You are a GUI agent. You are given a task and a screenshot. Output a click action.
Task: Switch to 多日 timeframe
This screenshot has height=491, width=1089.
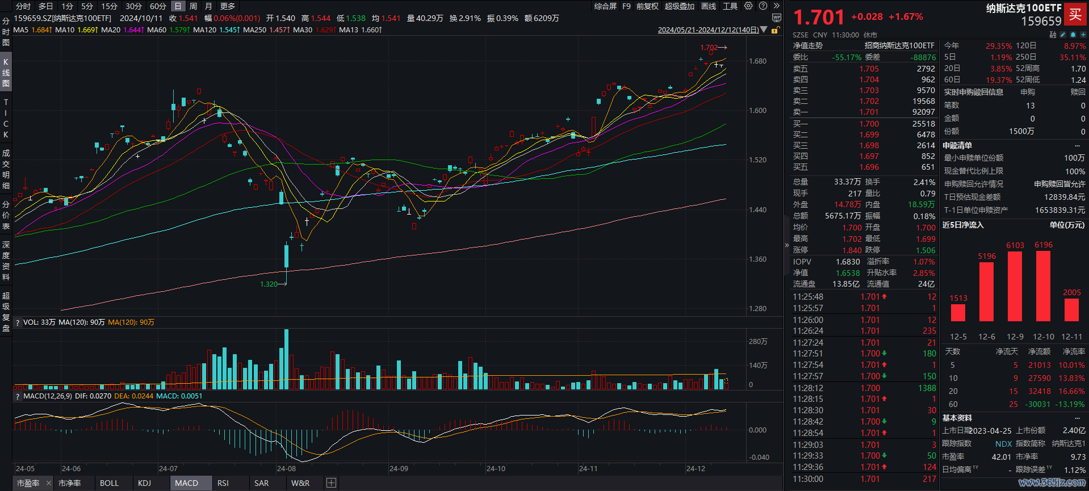coord(45,6)
